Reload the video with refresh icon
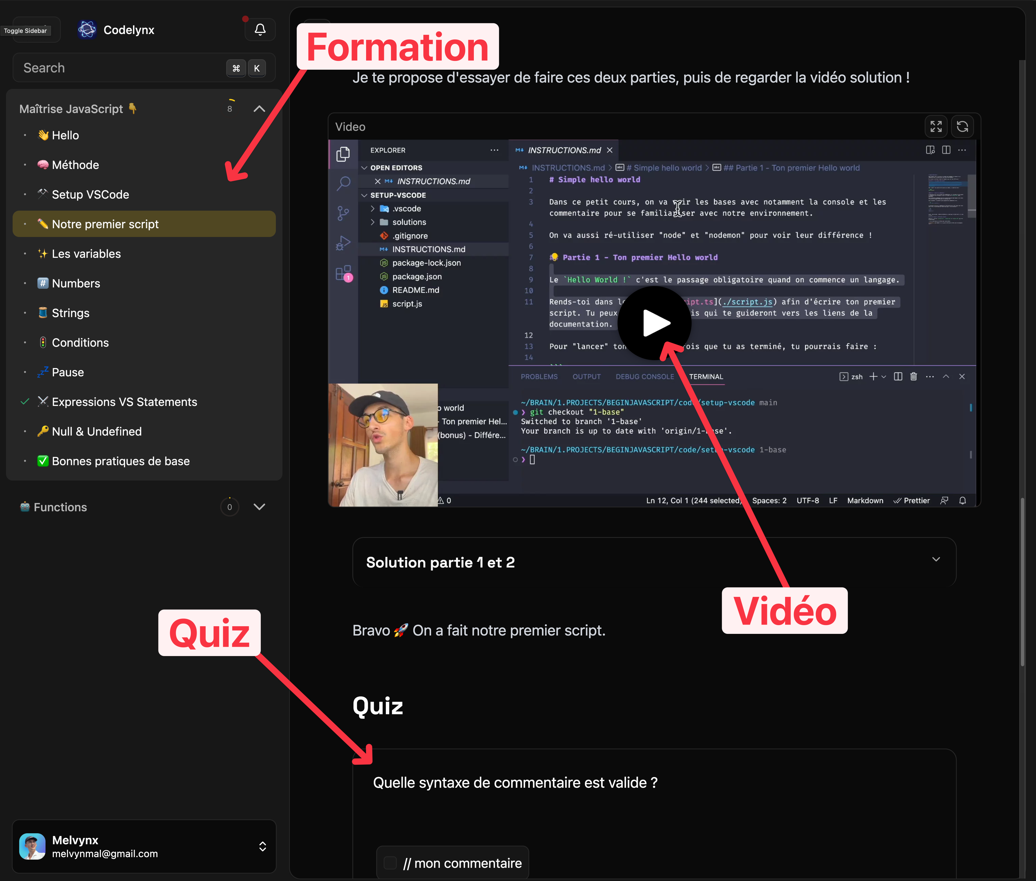The image size is (1036, 881). (x=962, y=126)
